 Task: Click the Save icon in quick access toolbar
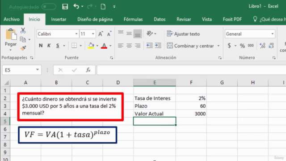coord(65,7)
